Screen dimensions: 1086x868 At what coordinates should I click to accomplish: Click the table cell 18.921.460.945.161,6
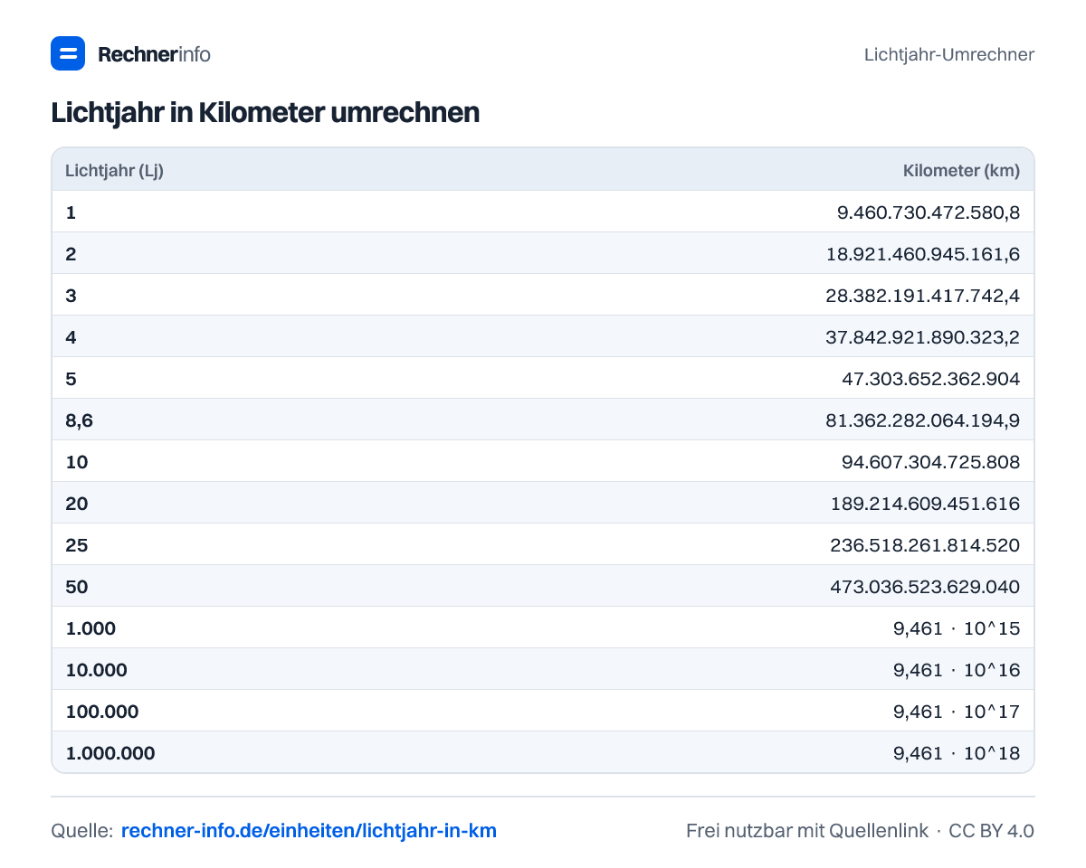point(923,254)
